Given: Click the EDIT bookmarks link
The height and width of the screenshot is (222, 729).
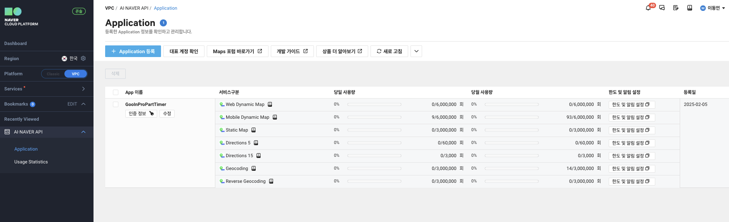Looking at the screenshot, I should (x=72, y=104).
